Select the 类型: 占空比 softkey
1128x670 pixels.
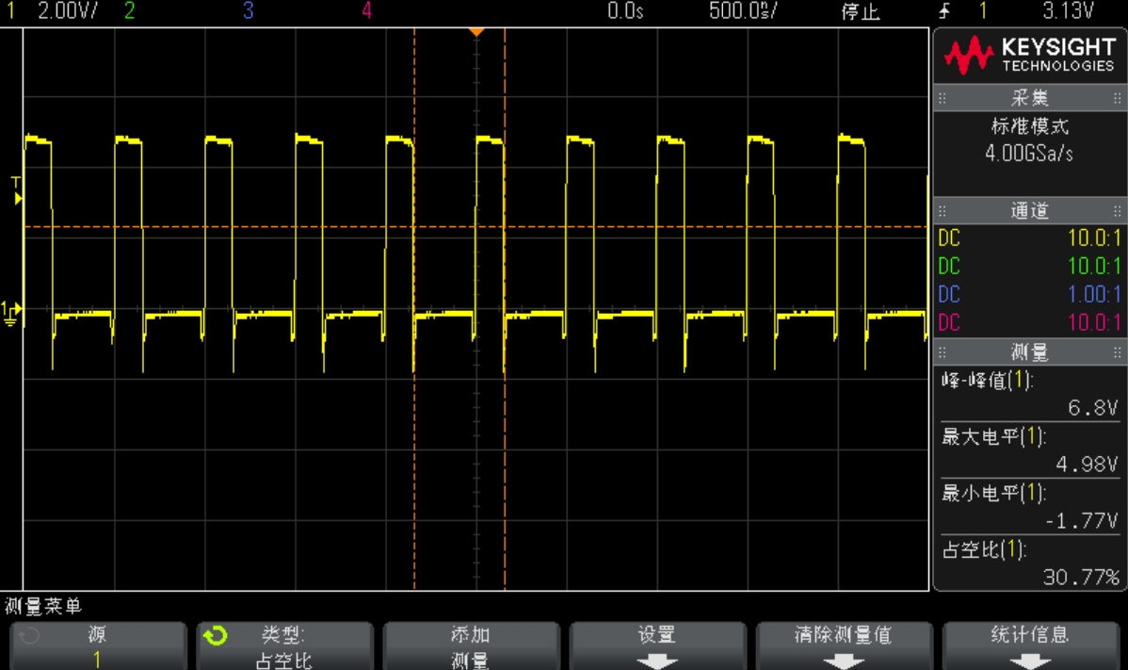[284, 646]
